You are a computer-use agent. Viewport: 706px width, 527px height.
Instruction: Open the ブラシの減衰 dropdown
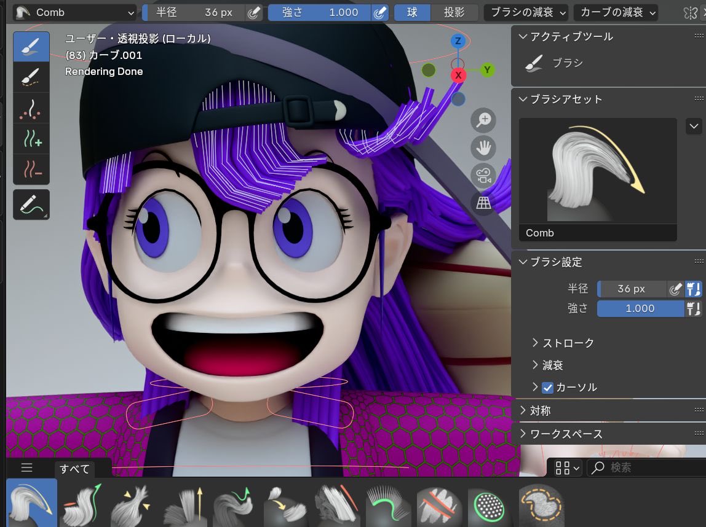tap(525, 12)
